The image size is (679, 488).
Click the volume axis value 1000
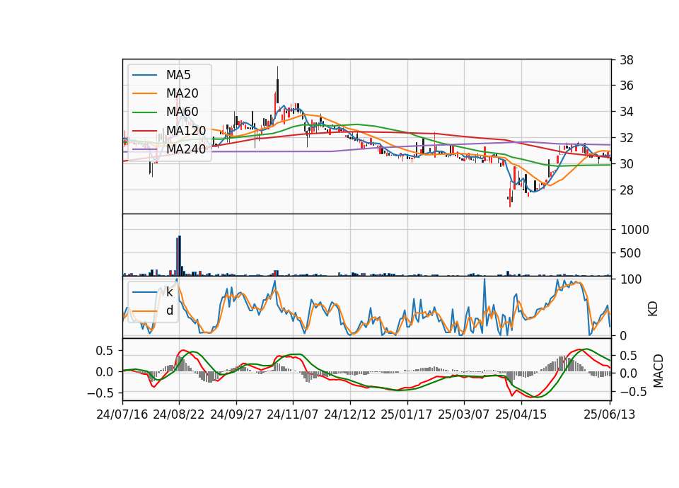(634, 230)
